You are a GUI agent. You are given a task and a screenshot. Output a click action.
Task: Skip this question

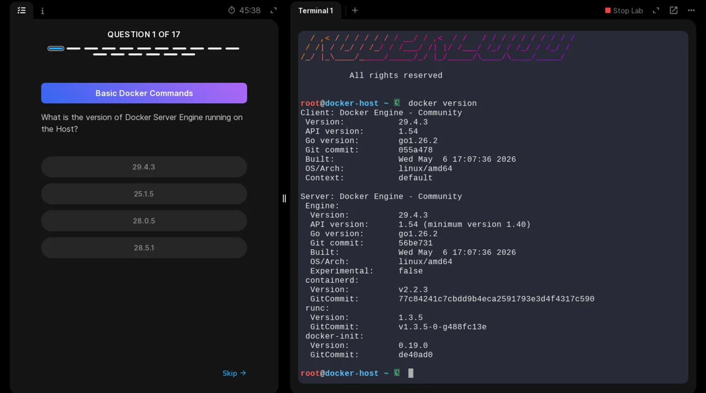234,373
